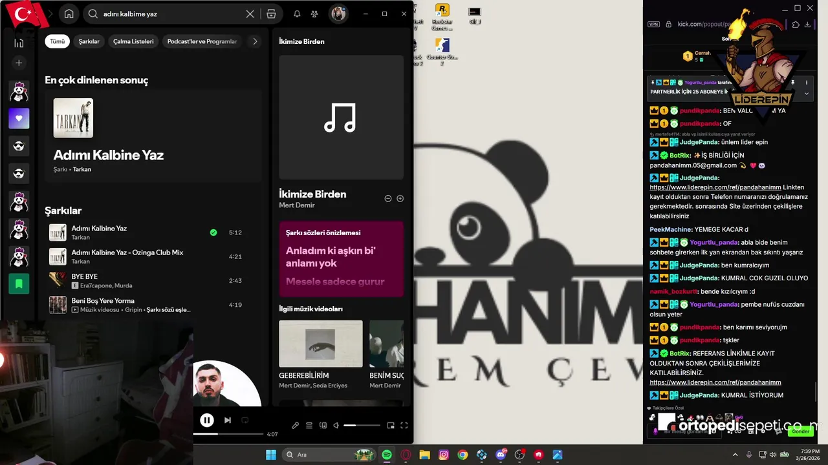
Task: Open Spotify notifications bell
Action: [x=297, y=14]
